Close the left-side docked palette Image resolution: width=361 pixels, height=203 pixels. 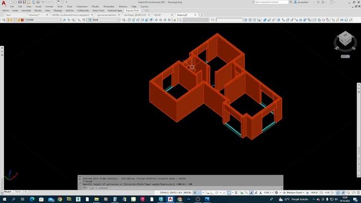coord(2,48)
